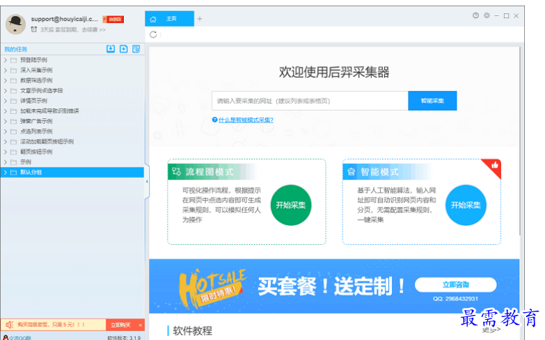Image resolution: width=545 pixels, height=340 pixels.
Task: Expand the 滚动加载翻页按钮示例 folder chevron
Action: pyautogui.click(x=5, y=142)
